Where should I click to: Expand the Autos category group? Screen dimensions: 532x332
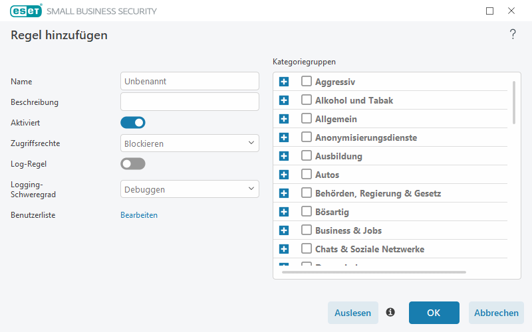(284, 175)
